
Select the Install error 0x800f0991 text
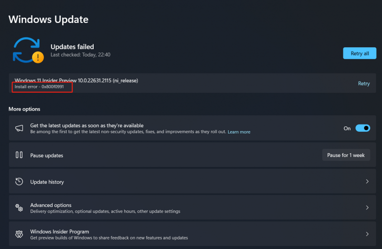[x=39, y=87]
